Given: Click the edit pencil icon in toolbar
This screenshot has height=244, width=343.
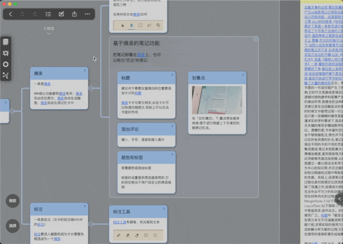Looking at the screenshot, I should click(61, 14).
